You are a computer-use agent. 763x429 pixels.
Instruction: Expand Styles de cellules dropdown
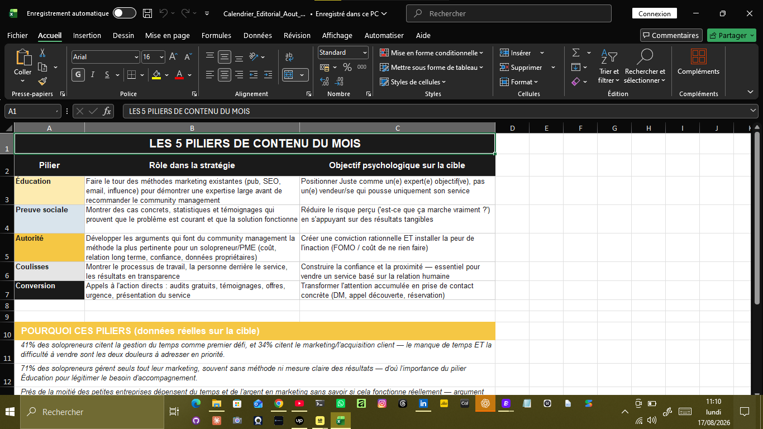[x=413, y=82]
